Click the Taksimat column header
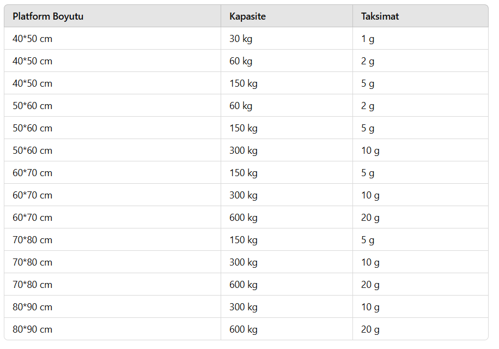The width and height of the screenshot is (499, 349). pos(421,16)
